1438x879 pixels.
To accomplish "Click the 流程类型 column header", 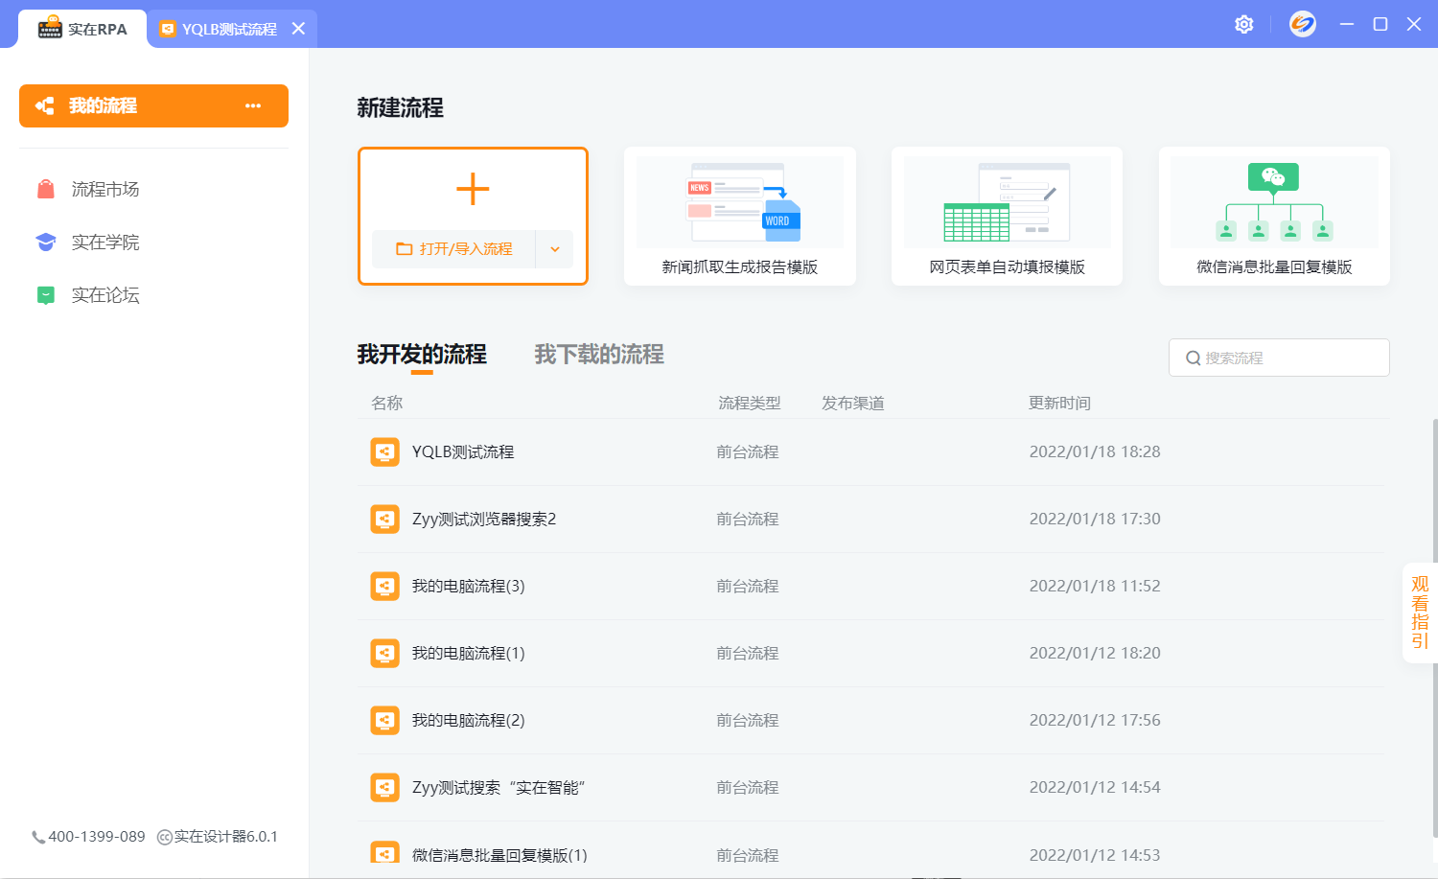I will click(x=750, y=404).
